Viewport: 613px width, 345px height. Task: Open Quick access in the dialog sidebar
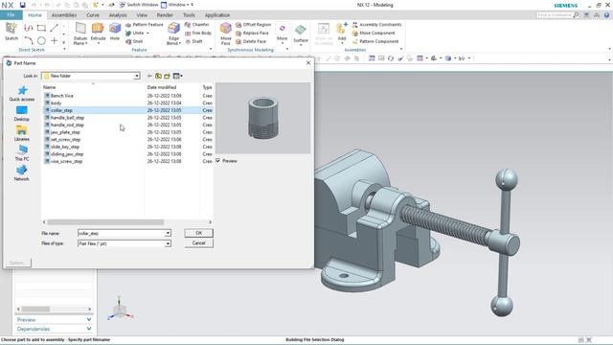coord(22,94)
